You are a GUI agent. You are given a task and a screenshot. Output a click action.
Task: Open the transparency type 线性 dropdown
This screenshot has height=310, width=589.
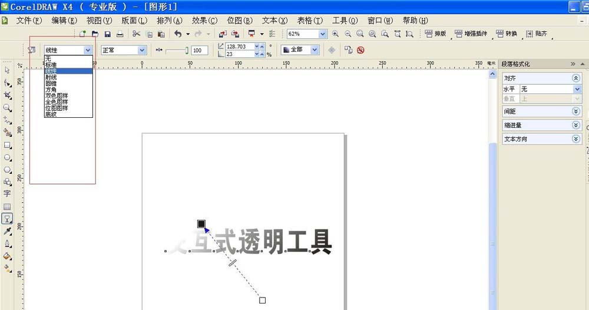click(88, 50)
